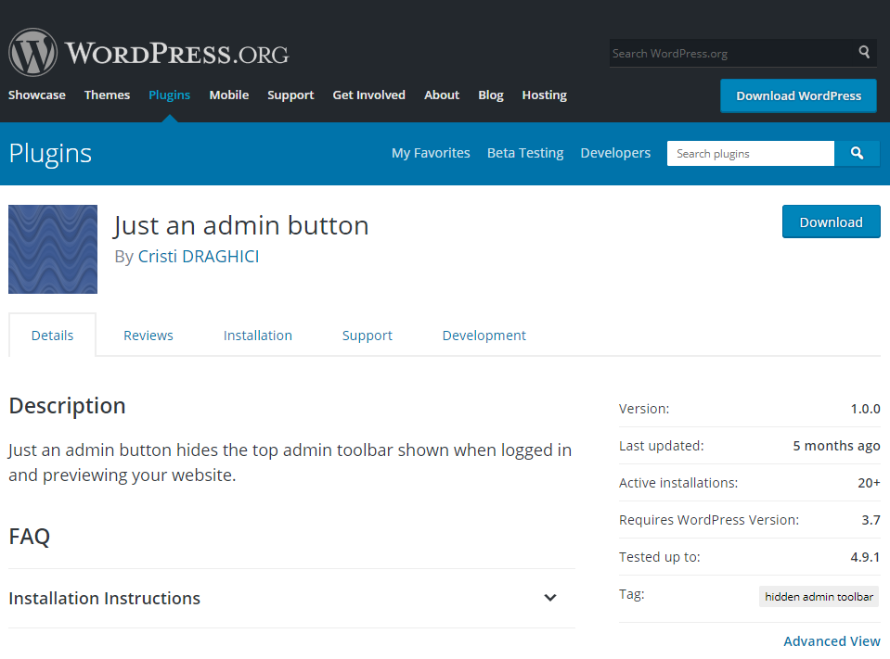The width and height of the screenshot is (890, 659).
Task: Open the Developers link
Action: pos(615,153)
